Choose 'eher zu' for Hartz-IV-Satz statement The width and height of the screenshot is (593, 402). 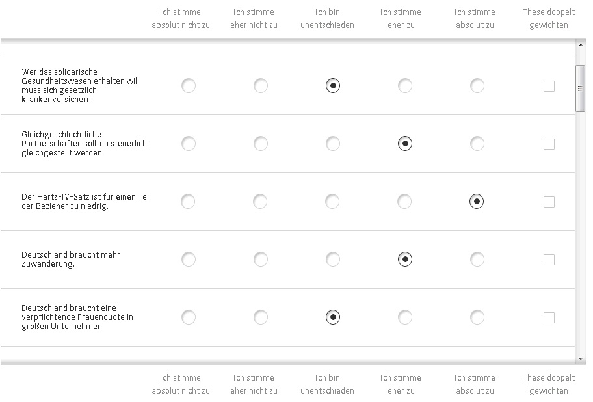[405, 202]
